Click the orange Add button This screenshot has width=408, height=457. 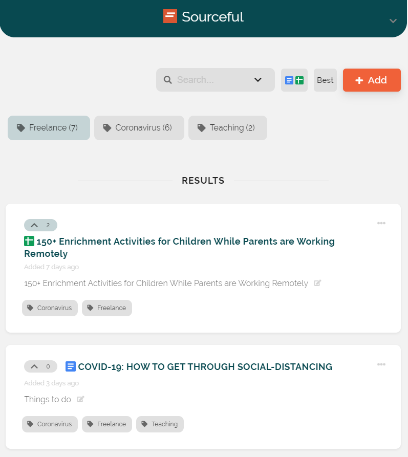(x=372, y=80)
